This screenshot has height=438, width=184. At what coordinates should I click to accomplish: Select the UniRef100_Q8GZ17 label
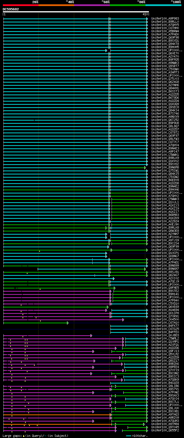166,361
